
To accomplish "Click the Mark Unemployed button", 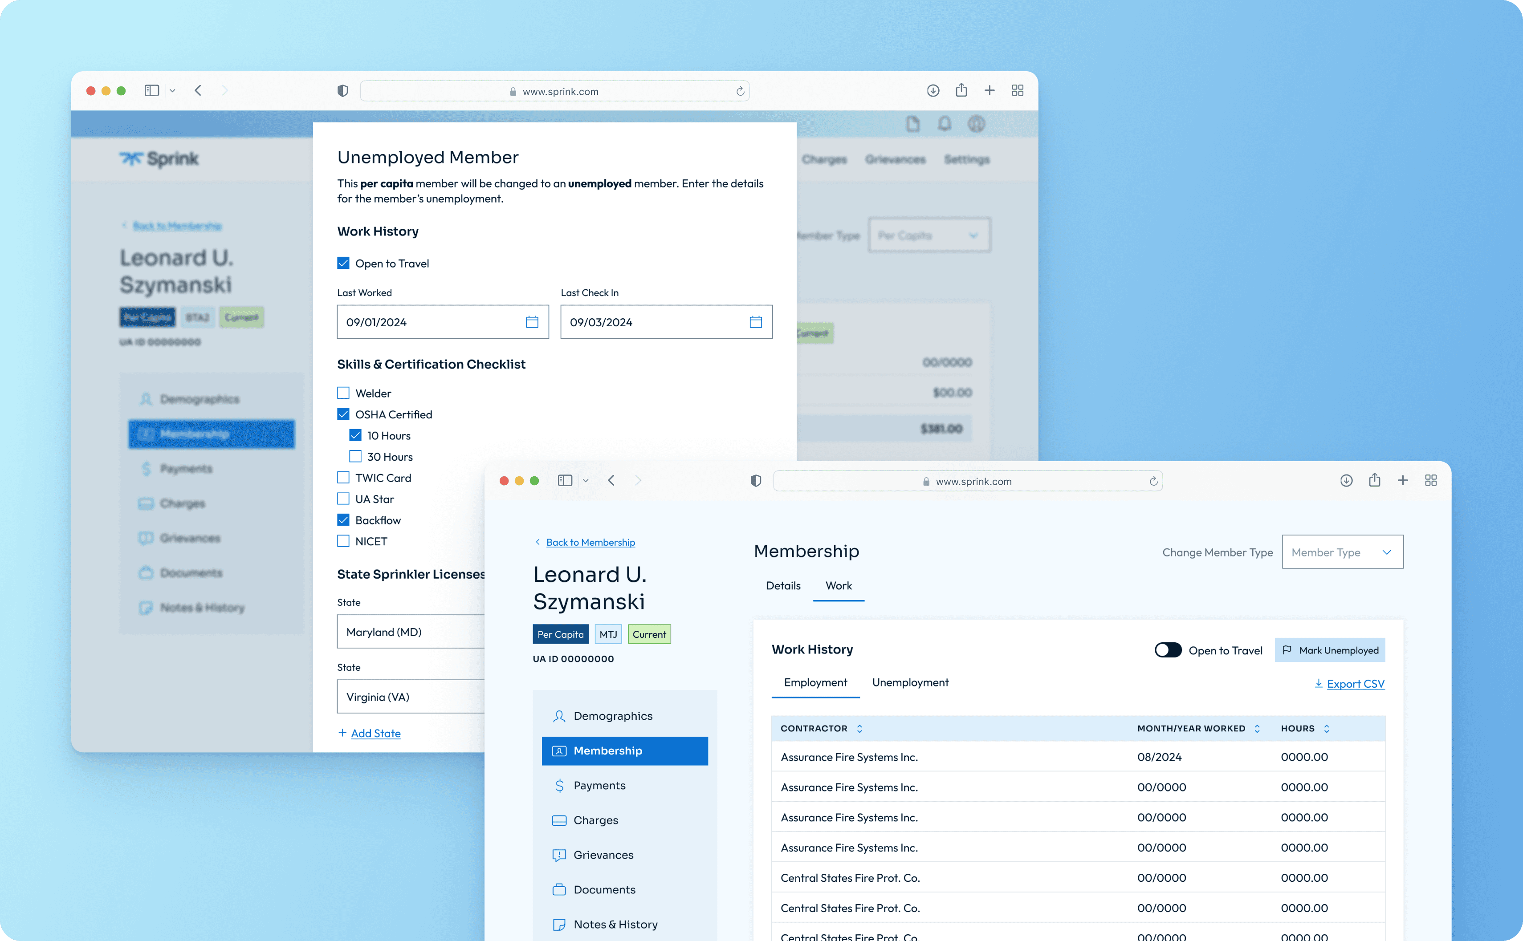I will point(1329,650).
